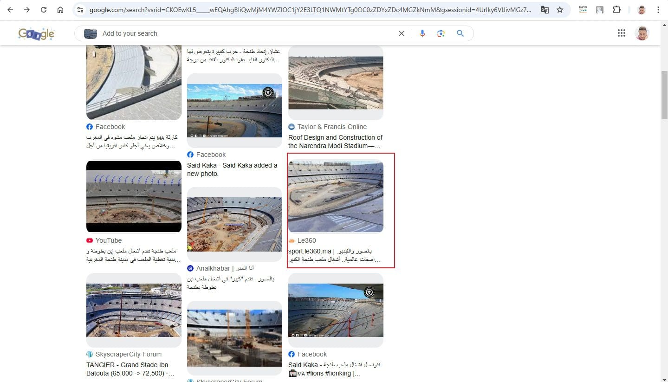The height and width of the screenshot is (382, 668).
Task: Click the Google logo
Action: coord(36,33)
